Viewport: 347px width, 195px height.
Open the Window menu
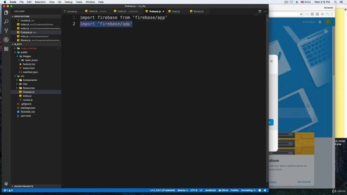[x=91, y=2]
